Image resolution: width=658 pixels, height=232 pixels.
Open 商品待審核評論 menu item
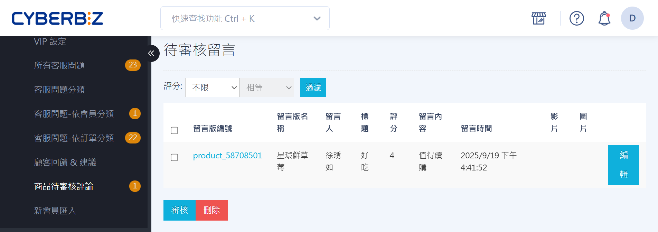(64, 186)
